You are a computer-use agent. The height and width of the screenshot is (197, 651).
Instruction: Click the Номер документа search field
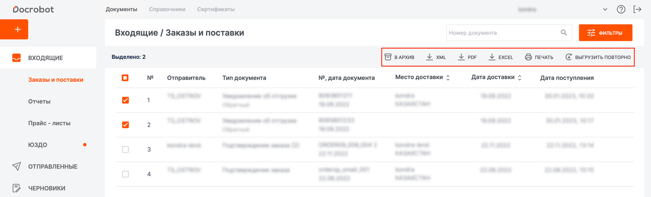click(501, 33)
